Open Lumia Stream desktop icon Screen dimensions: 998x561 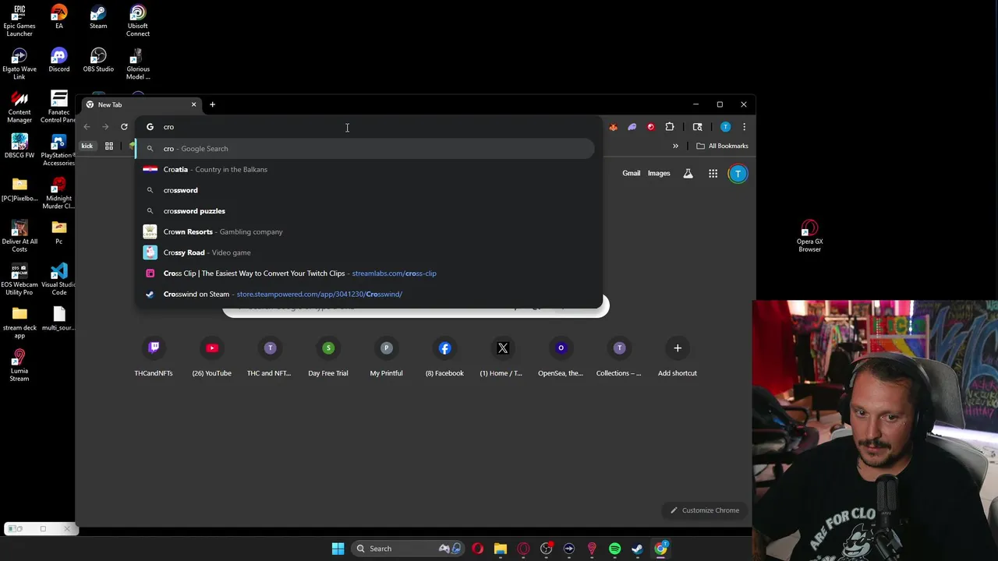(19, 364)
